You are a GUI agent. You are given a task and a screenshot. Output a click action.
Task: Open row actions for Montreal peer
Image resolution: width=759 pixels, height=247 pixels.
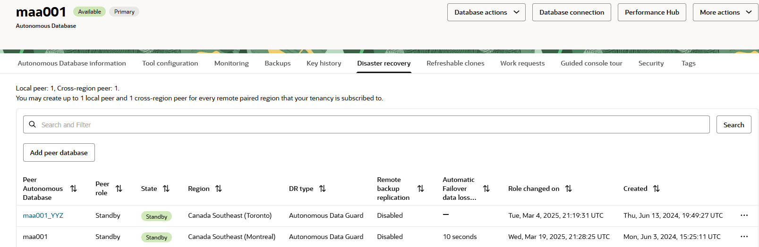[x=744, y=237]
